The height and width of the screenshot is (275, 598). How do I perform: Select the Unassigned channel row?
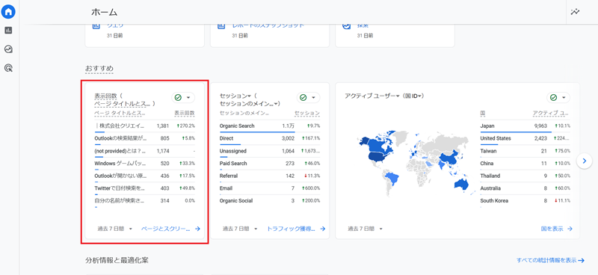270,152
